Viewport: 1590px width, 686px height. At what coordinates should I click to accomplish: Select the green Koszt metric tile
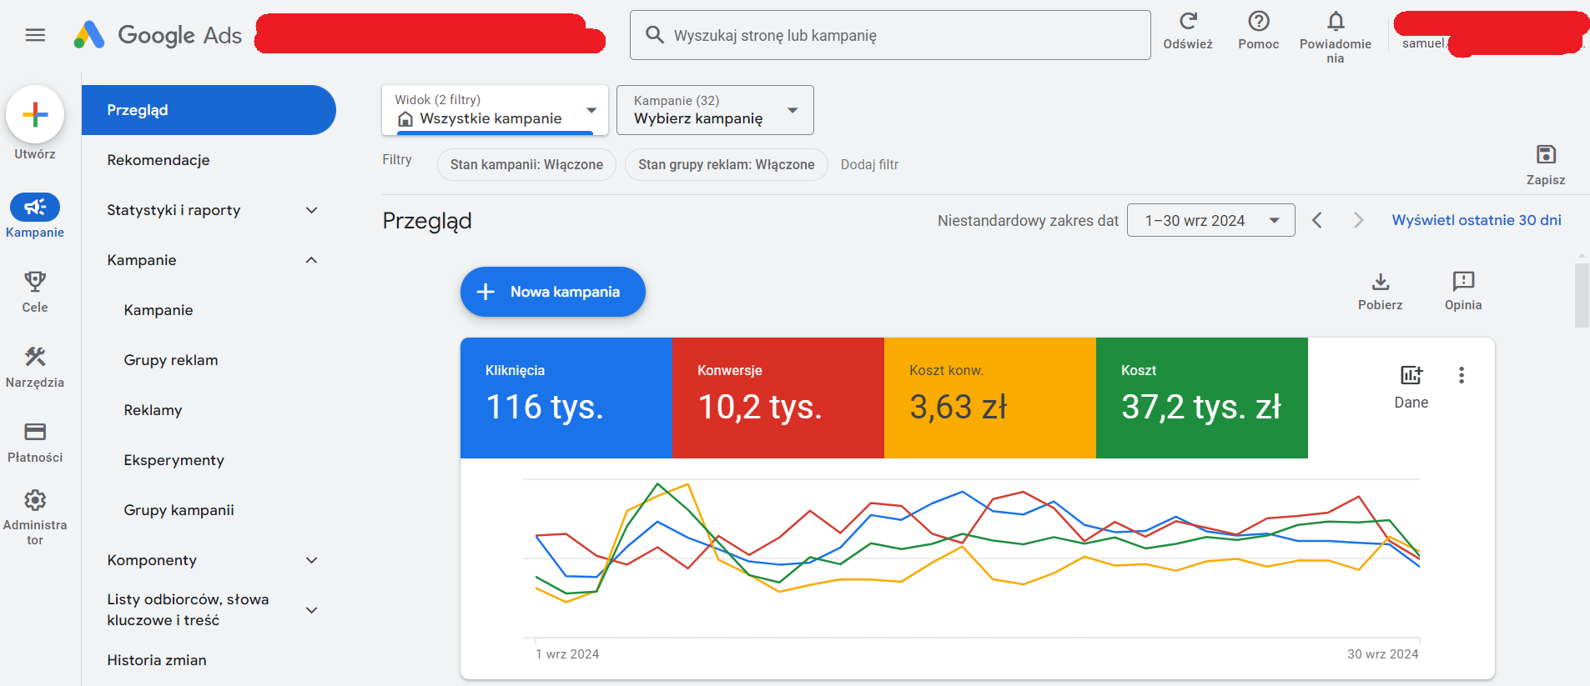point(1202,398)
